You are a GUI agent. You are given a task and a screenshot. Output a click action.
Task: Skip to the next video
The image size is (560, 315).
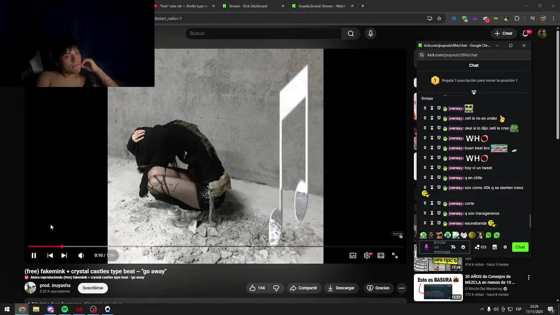[64, 255]
